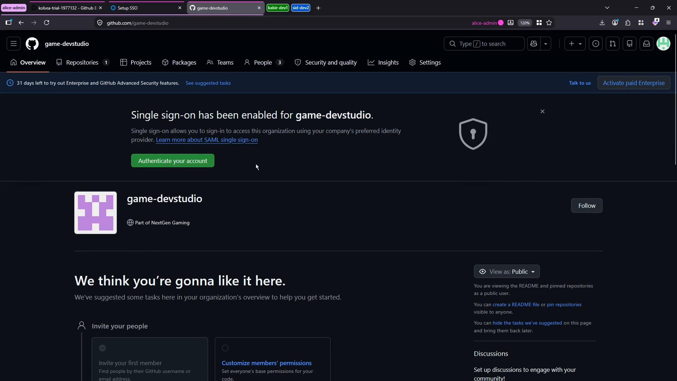This screenshot has height=381, width=677.
Task: Switch to the Setup SSO tab
Action: 146,8
